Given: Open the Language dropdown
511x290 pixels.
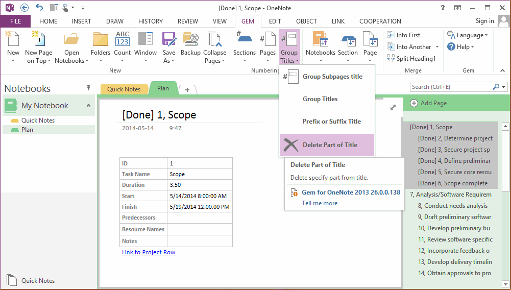Looking at the screenshot, I should 468,35.
